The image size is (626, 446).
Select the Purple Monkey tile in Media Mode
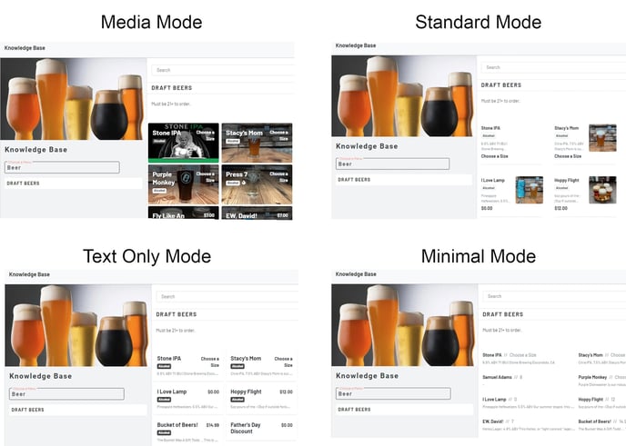click(x=183, y=183)
